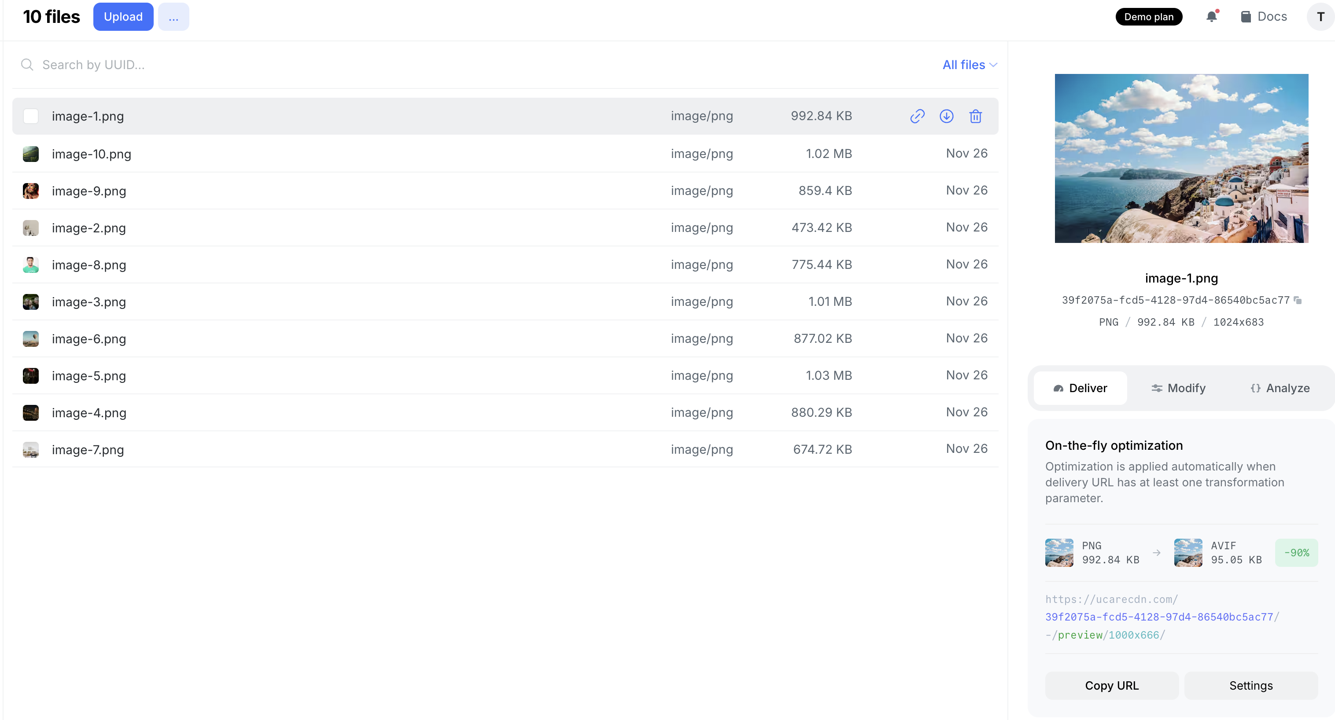The image size is (1335, 720).
Task: Switch to the Modify tab
Action: [1179, 388]
